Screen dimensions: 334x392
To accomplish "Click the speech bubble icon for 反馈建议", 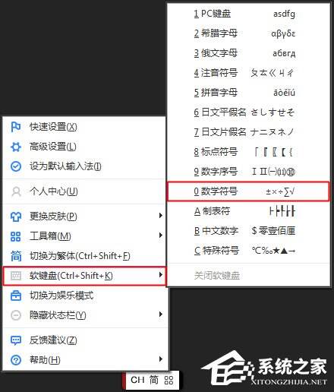I will [16, 340].
